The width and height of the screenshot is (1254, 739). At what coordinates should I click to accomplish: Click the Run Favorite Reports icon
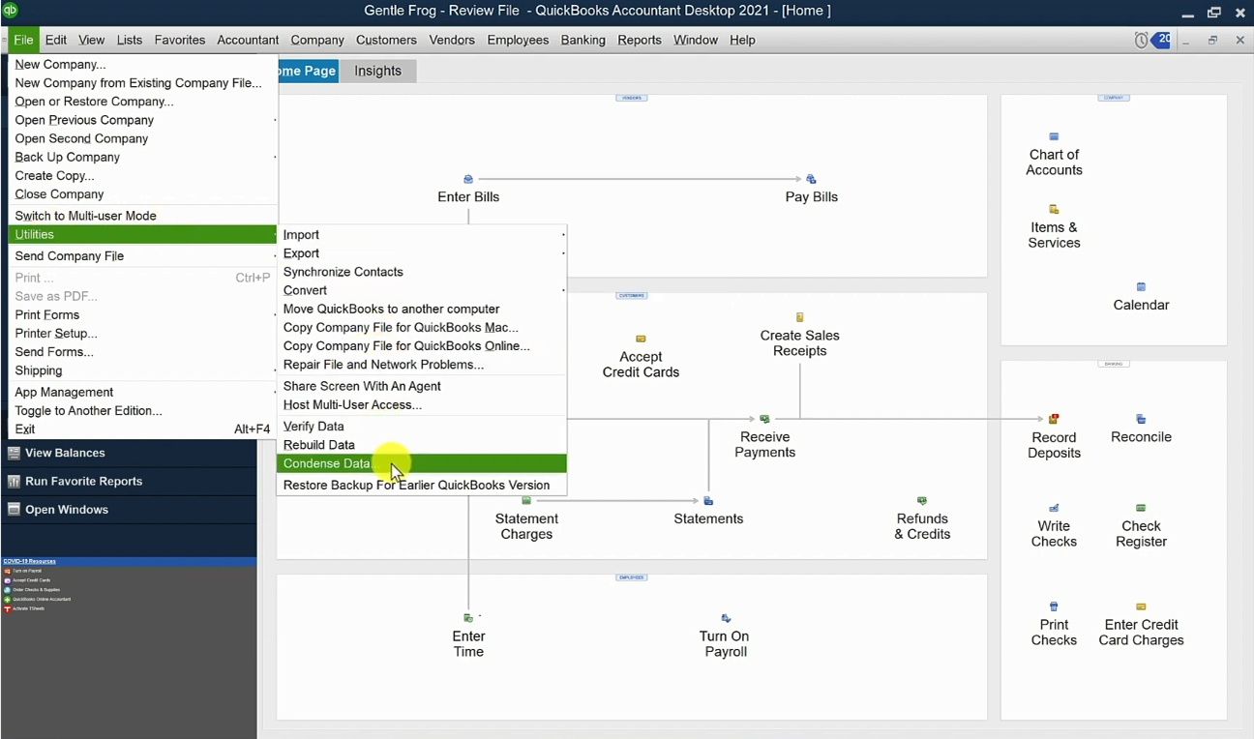[14, 481]
